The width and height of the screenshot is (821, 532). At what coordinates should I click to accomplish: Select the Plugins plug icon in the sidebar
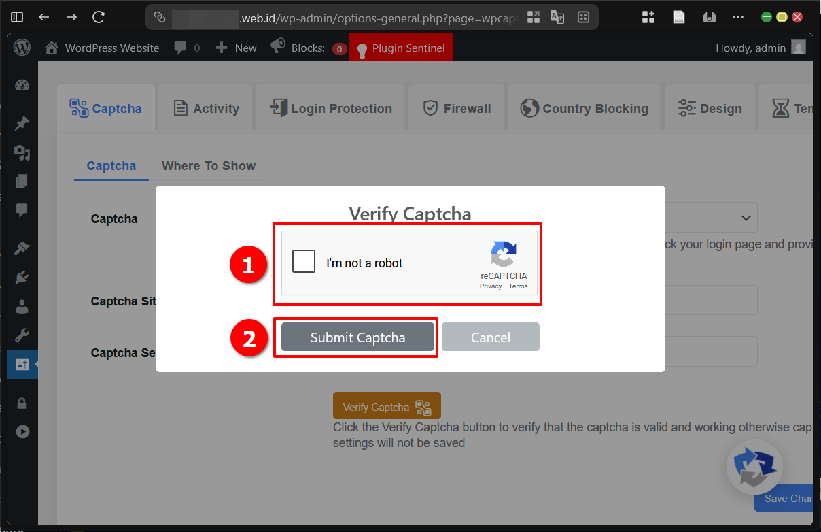(22, 278)
